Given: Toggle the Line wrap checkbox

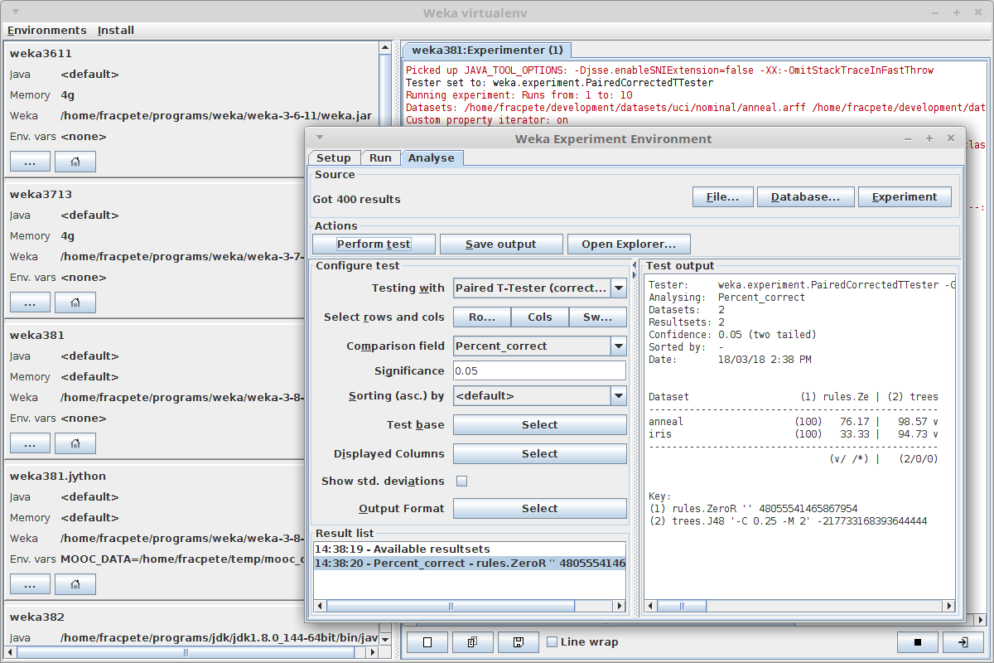Looking at the screenshot, I should [x=552, y=642].
